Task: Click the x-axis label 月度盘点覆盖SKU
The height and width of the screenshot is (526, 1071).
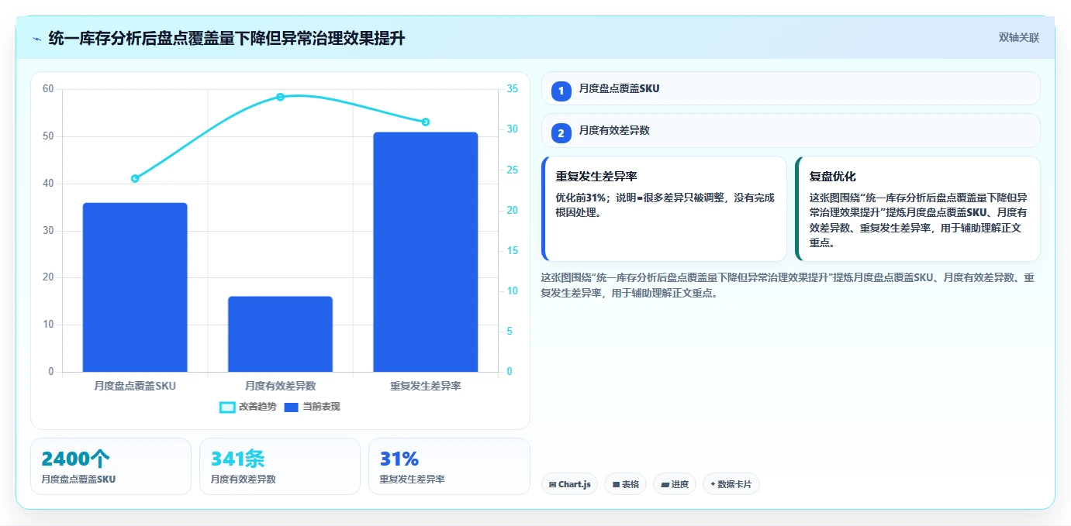Action: pyautogui.click(x=135, y=386)
